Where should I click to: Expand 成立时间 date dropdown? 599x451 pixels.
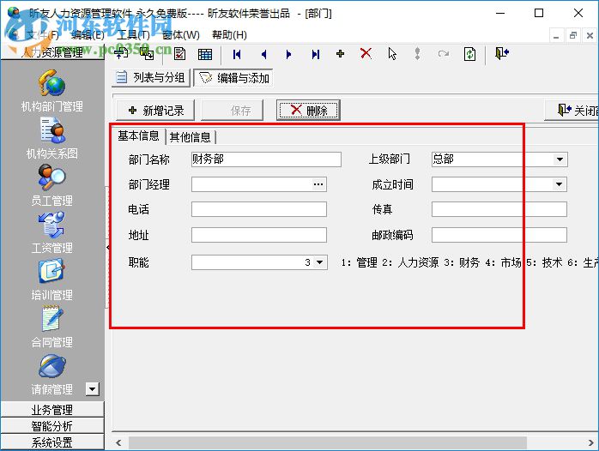(560, 184)
